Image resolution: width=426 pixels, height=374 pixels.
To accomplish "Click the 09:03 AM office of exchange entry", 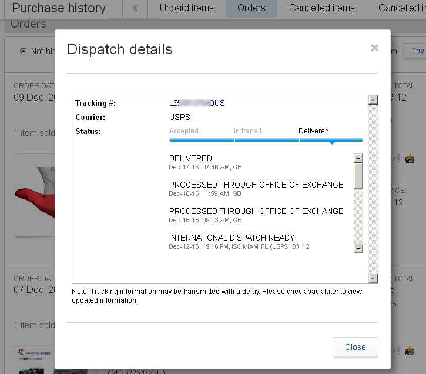I will (256, 215).
